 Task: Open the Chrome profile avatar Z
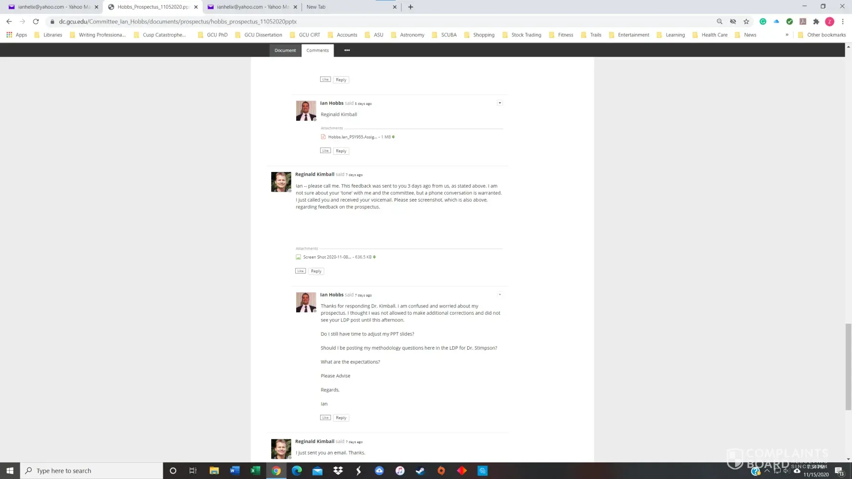[829, 22]
